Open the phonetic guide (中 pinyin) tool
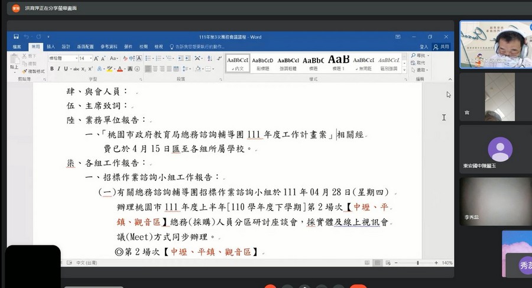532x288 pixels. coord(132,59)
